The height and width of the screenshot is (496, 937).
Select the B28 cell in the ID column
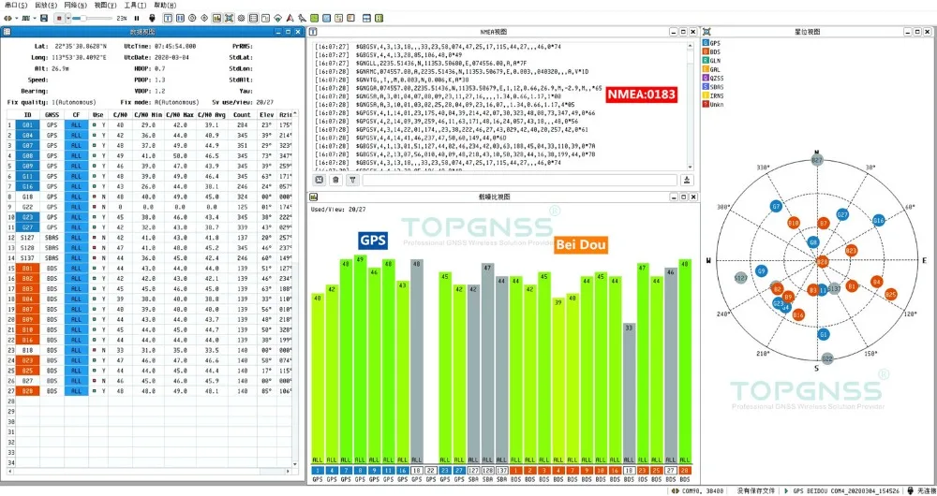(x=27, y=391)
